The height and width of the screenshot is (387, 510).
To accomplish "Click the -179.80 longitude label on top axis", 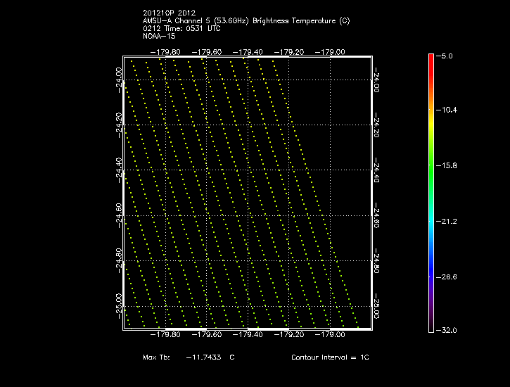I will tap(165, 51).
